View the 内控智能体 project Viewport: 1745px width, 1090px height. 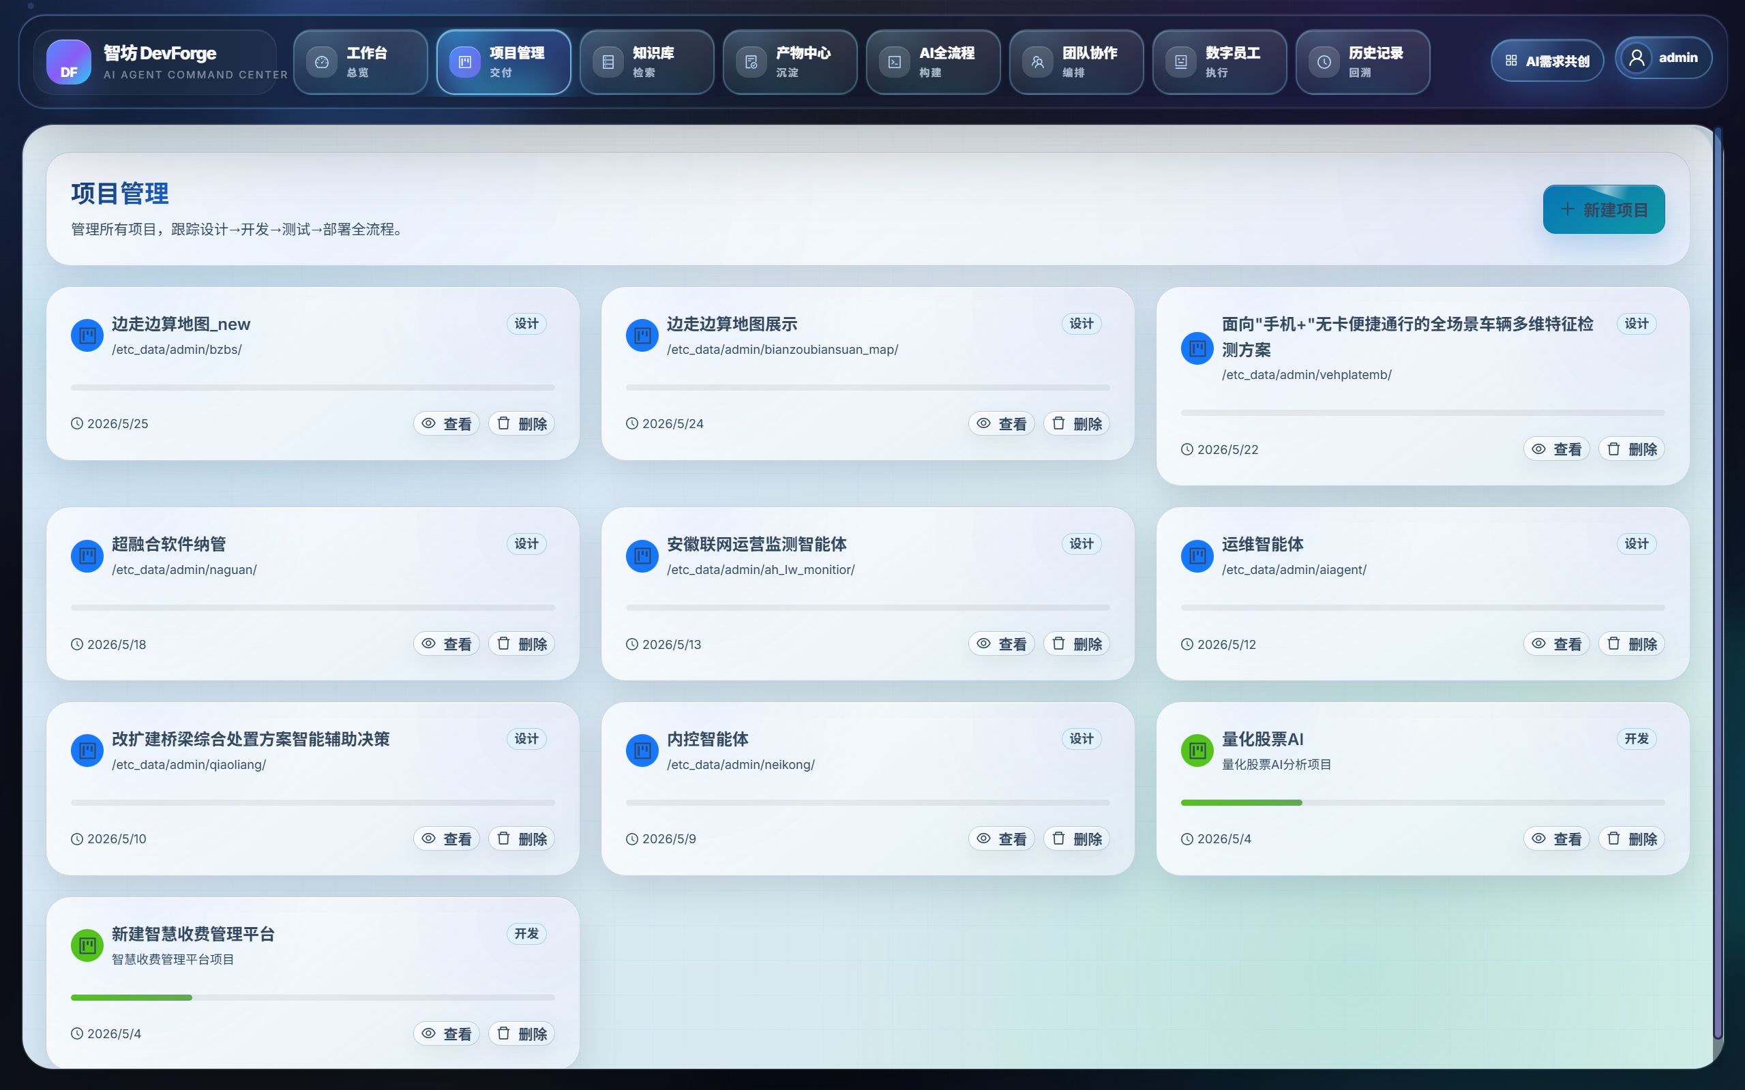(x=1002, y=838)
